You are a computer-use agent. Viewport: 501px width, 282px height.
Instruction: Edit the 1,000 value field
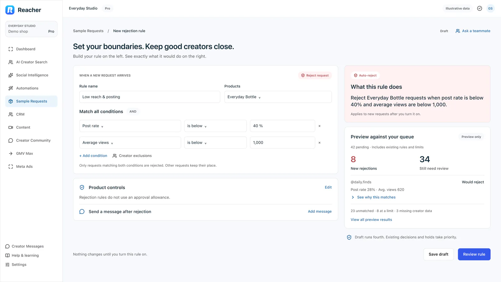click(282, 143)
